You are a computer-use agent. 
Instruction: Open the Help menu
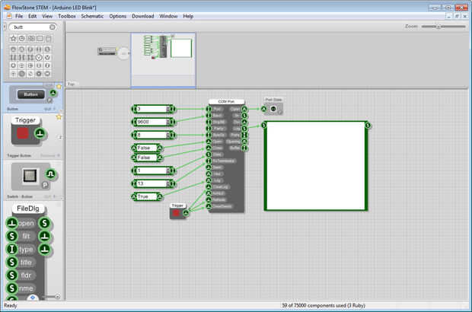pyautogui.click(x=188, y=16)
